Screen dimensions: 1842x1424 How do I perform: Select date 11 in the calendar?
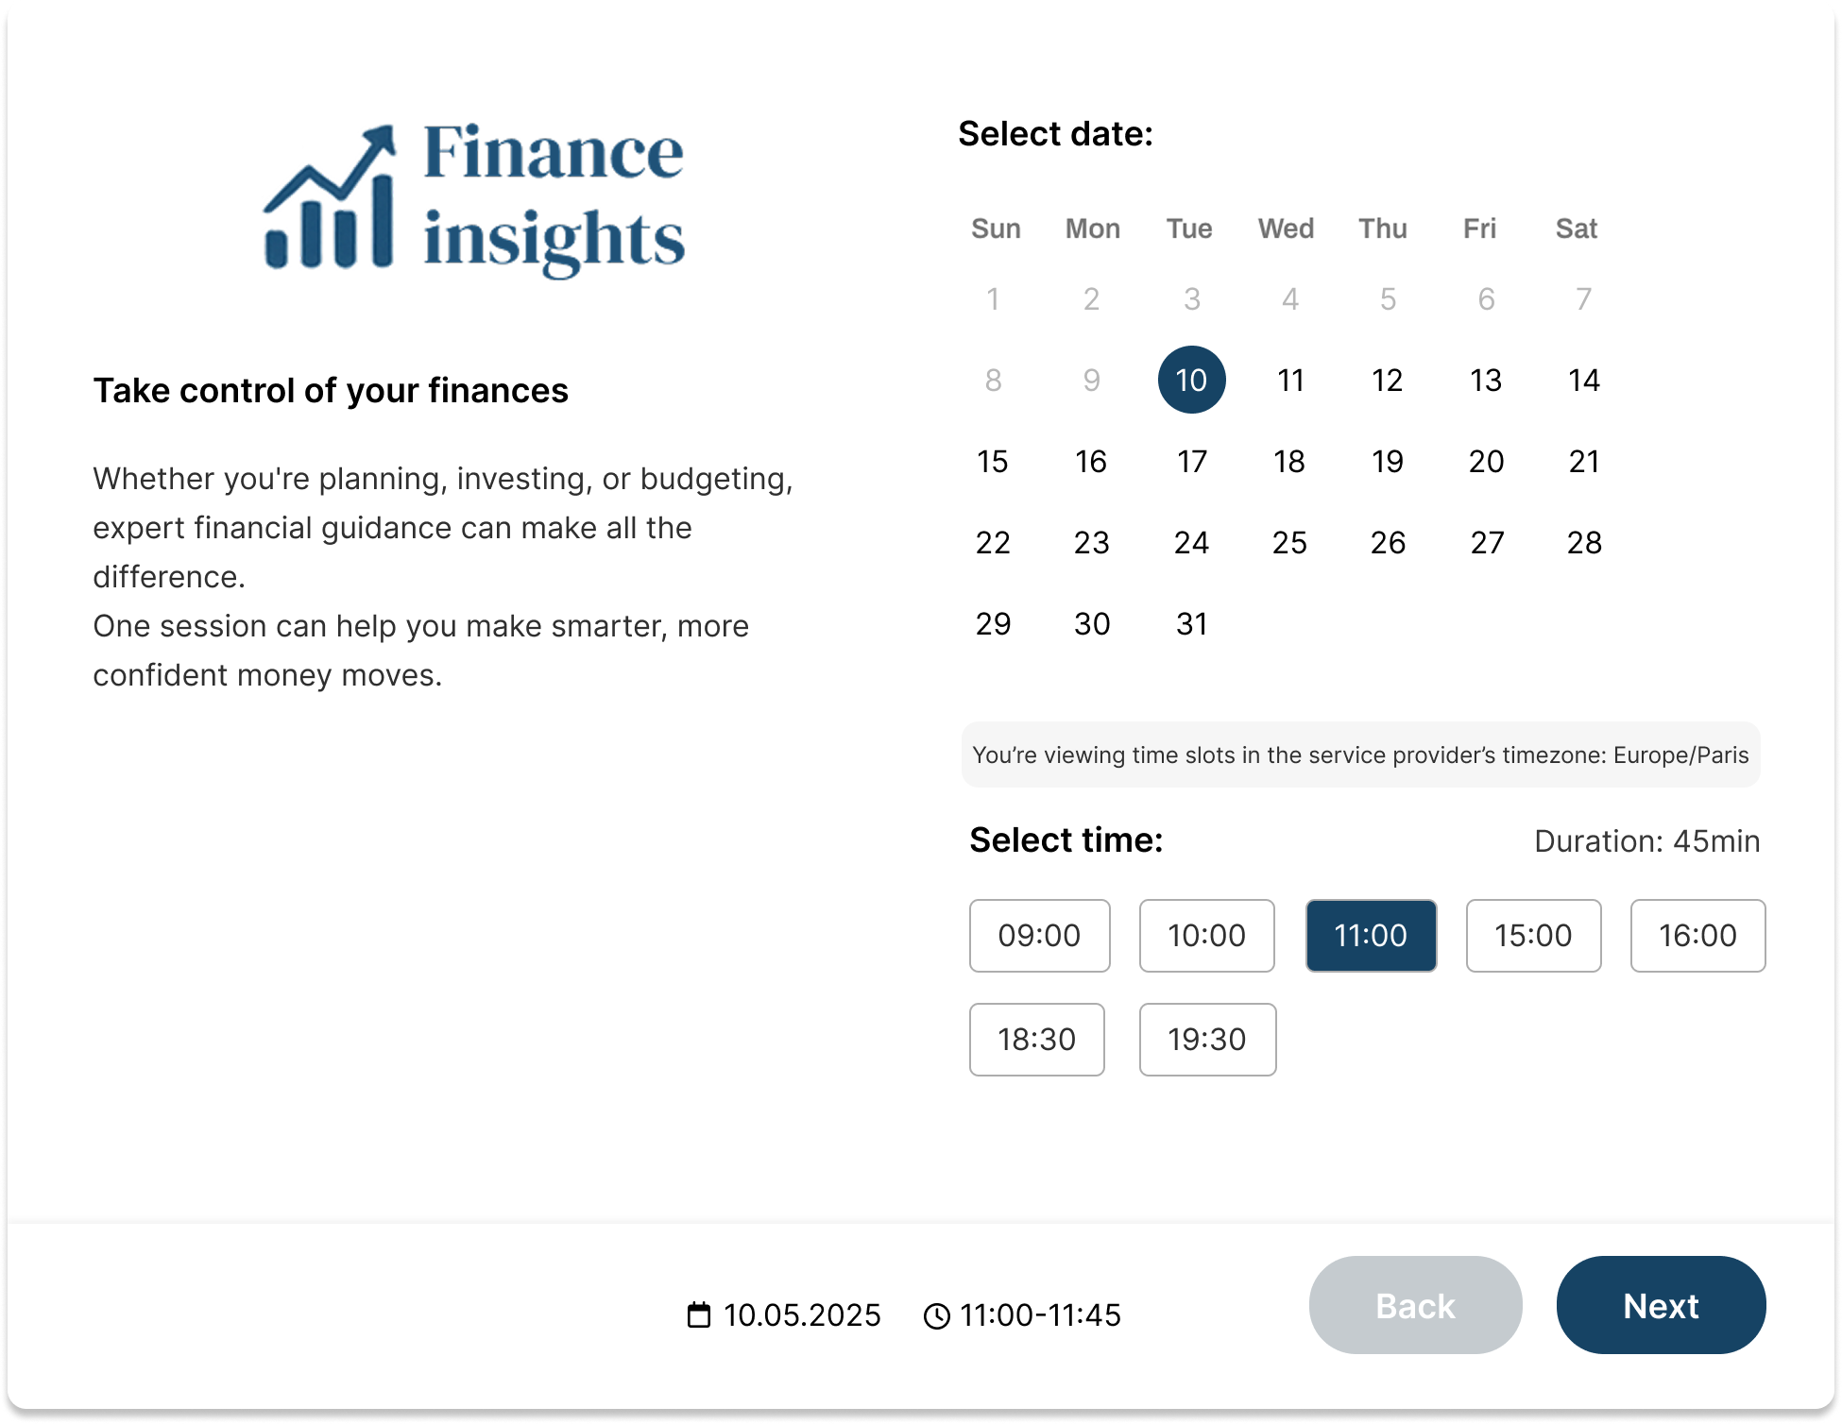click(1290, 380)
